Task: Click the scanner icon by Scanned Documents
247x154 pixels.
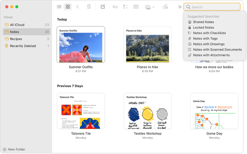Action: (x=190, y=50)
